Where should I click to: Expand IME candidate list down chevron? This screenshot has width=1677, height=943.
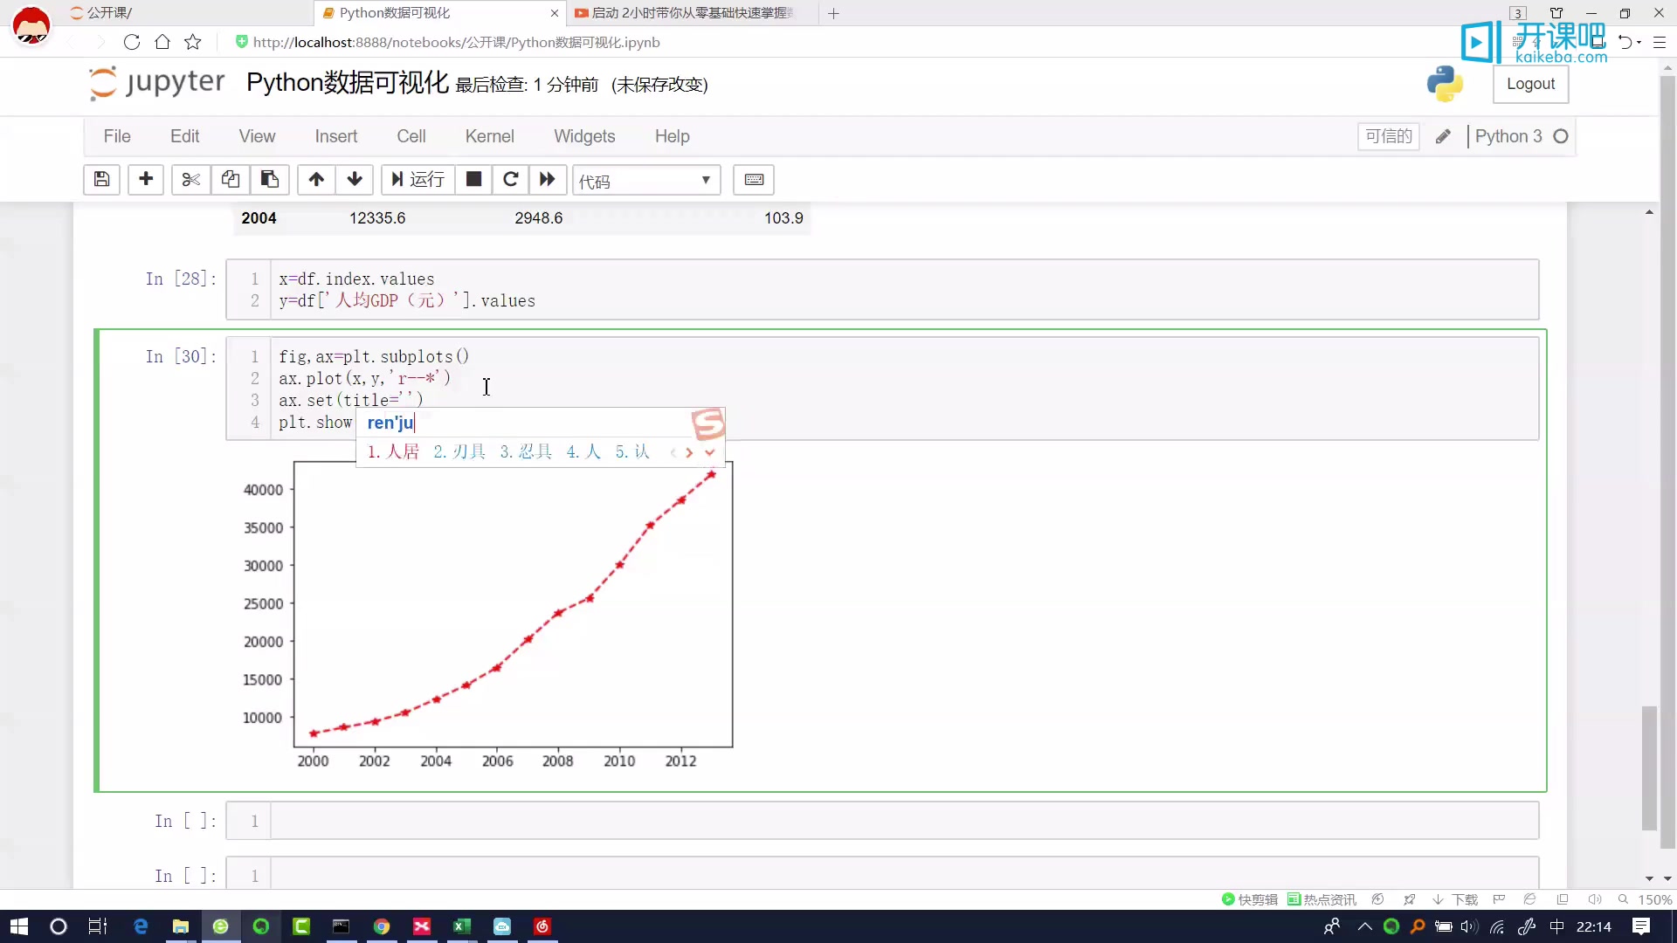coord(710,452)
